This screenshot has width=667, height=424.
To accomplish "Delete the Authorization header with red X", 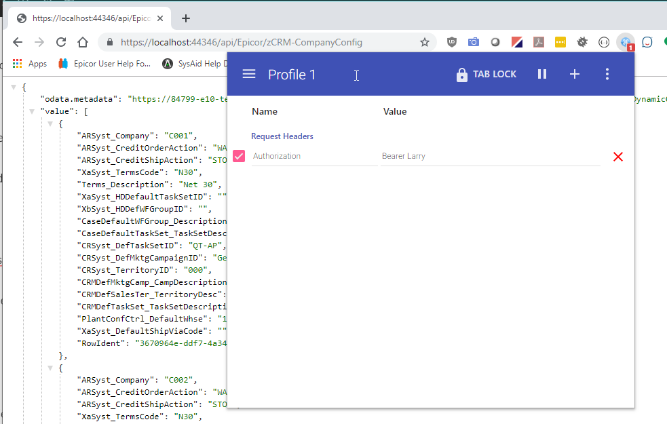I will point(618,157).
